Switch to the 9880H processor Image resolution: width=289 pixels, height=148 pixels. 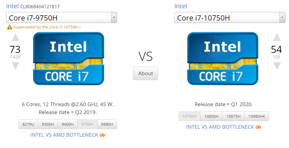[x=107, y=124]
